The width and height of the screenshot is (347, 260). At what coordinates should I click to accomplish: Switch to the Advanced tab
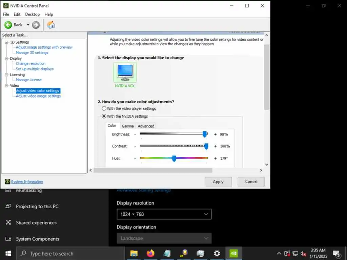tap(146, 126)
